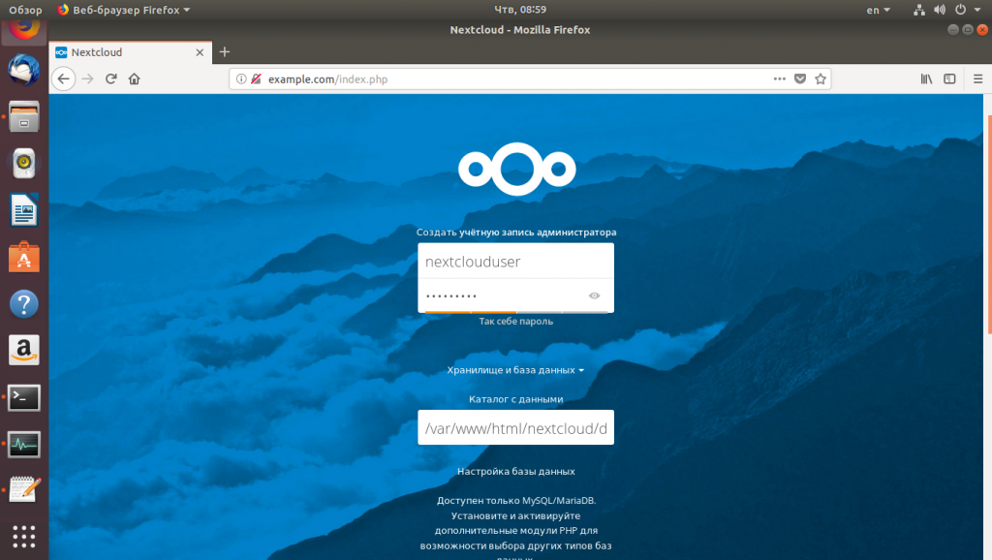Open the Firefox hamburger menu
Image resolution: width=992 pixels, height=560 pixels.
[x=978, y=79]
